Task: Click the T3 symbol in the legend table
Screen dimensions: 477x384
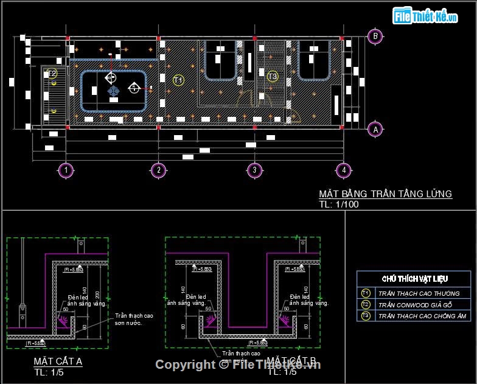Action: [365, 316]
